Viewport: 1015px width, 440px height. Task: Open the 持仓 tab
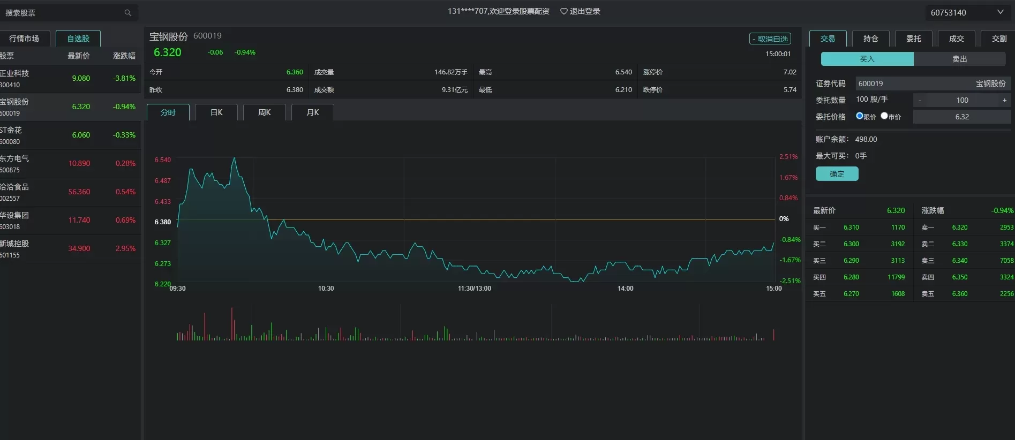pyautogui.click(x=870, y=39)
